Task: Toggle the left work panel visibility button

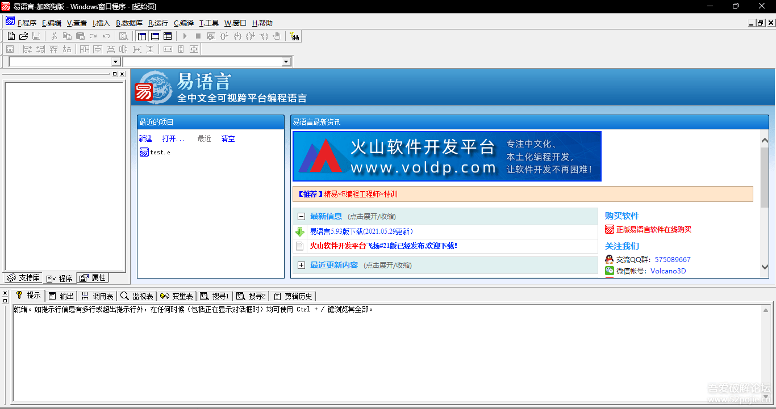Action: point(141,36)
